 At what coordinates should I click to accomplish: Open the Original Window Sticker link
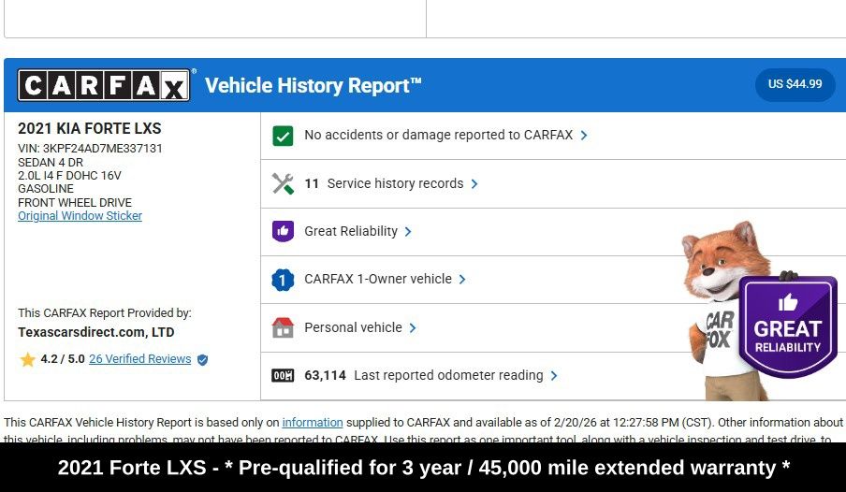[80, 216]
